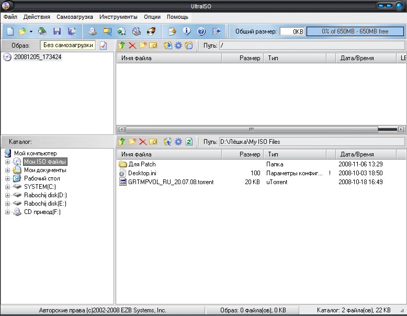Screen dimensions: 407x316
Task: Click the Convert image disc icon
Action: pos(121,31)
